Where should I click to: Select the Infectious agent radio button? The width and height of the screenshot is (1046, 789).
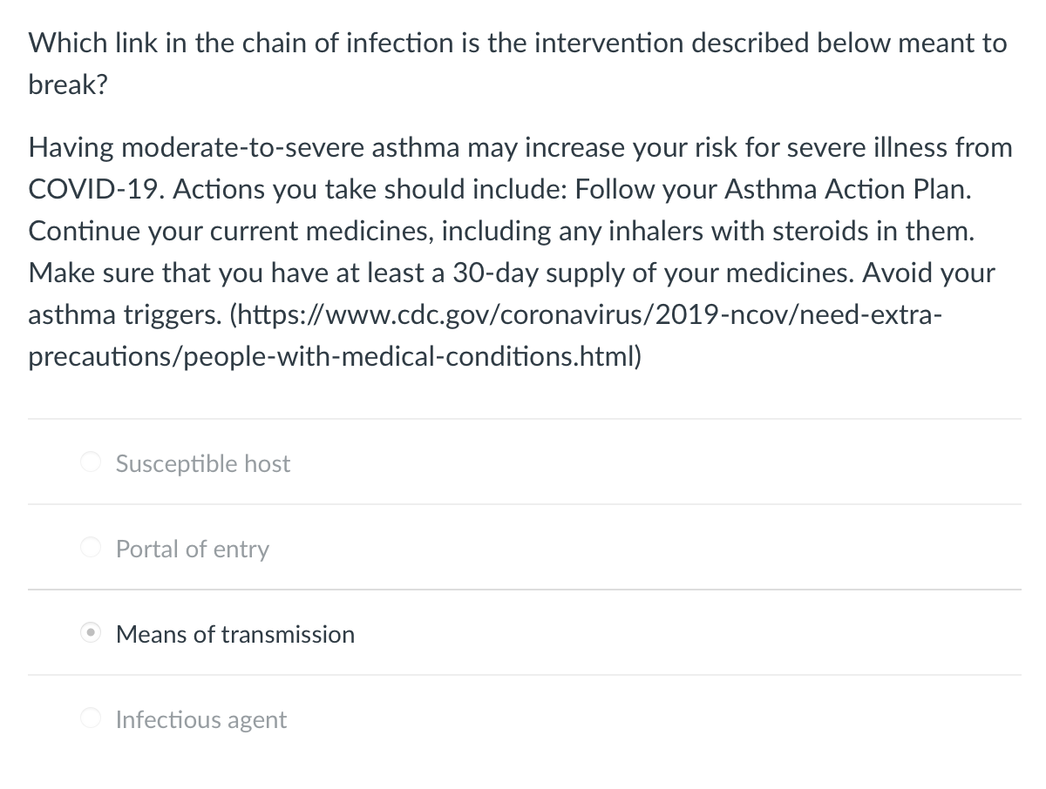click(91, 718)
